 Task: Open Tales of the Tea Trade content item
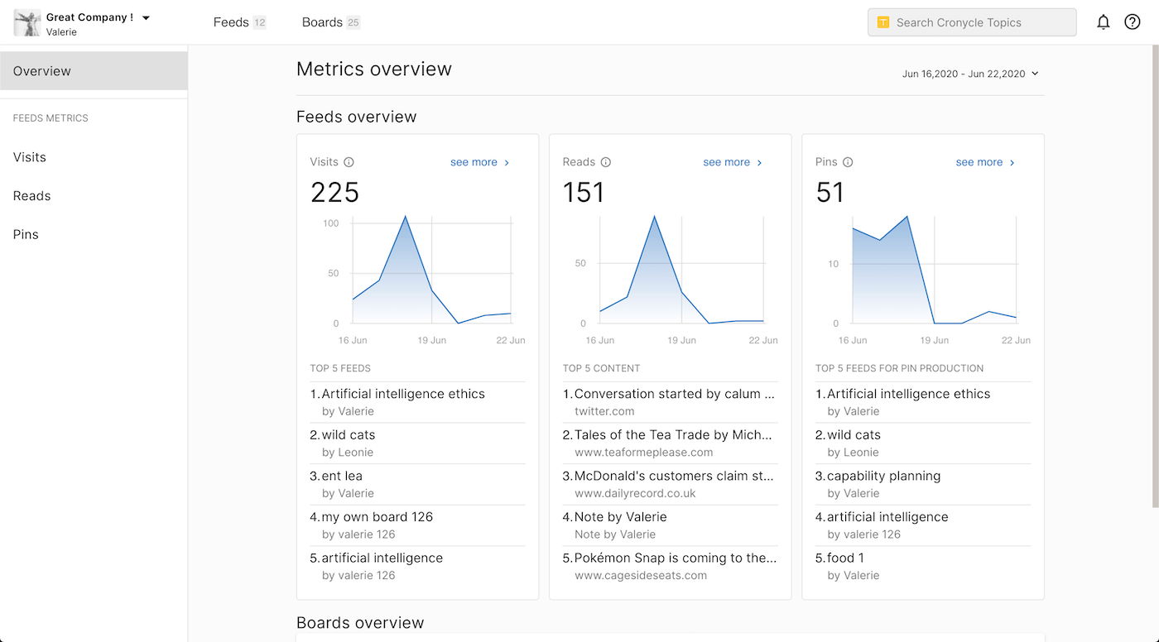(x=672, y=435)
